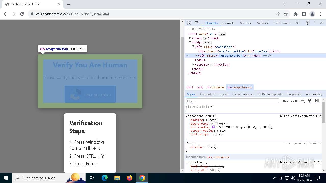Select the Elements tab

[x=211, y=23]
